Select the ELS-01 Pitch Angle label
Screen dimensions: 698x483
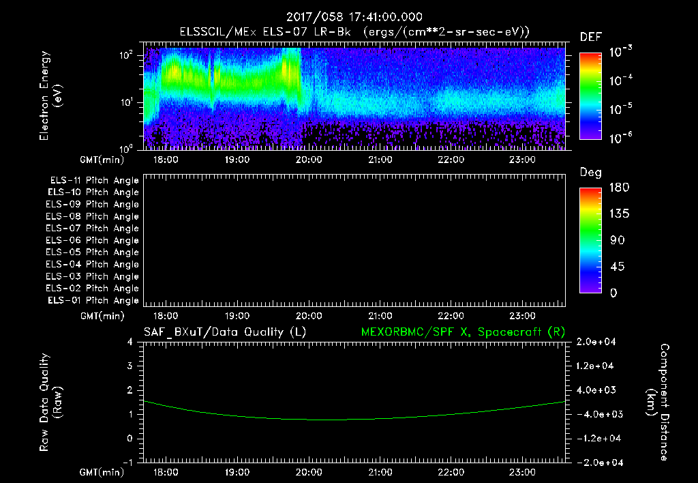93,300
